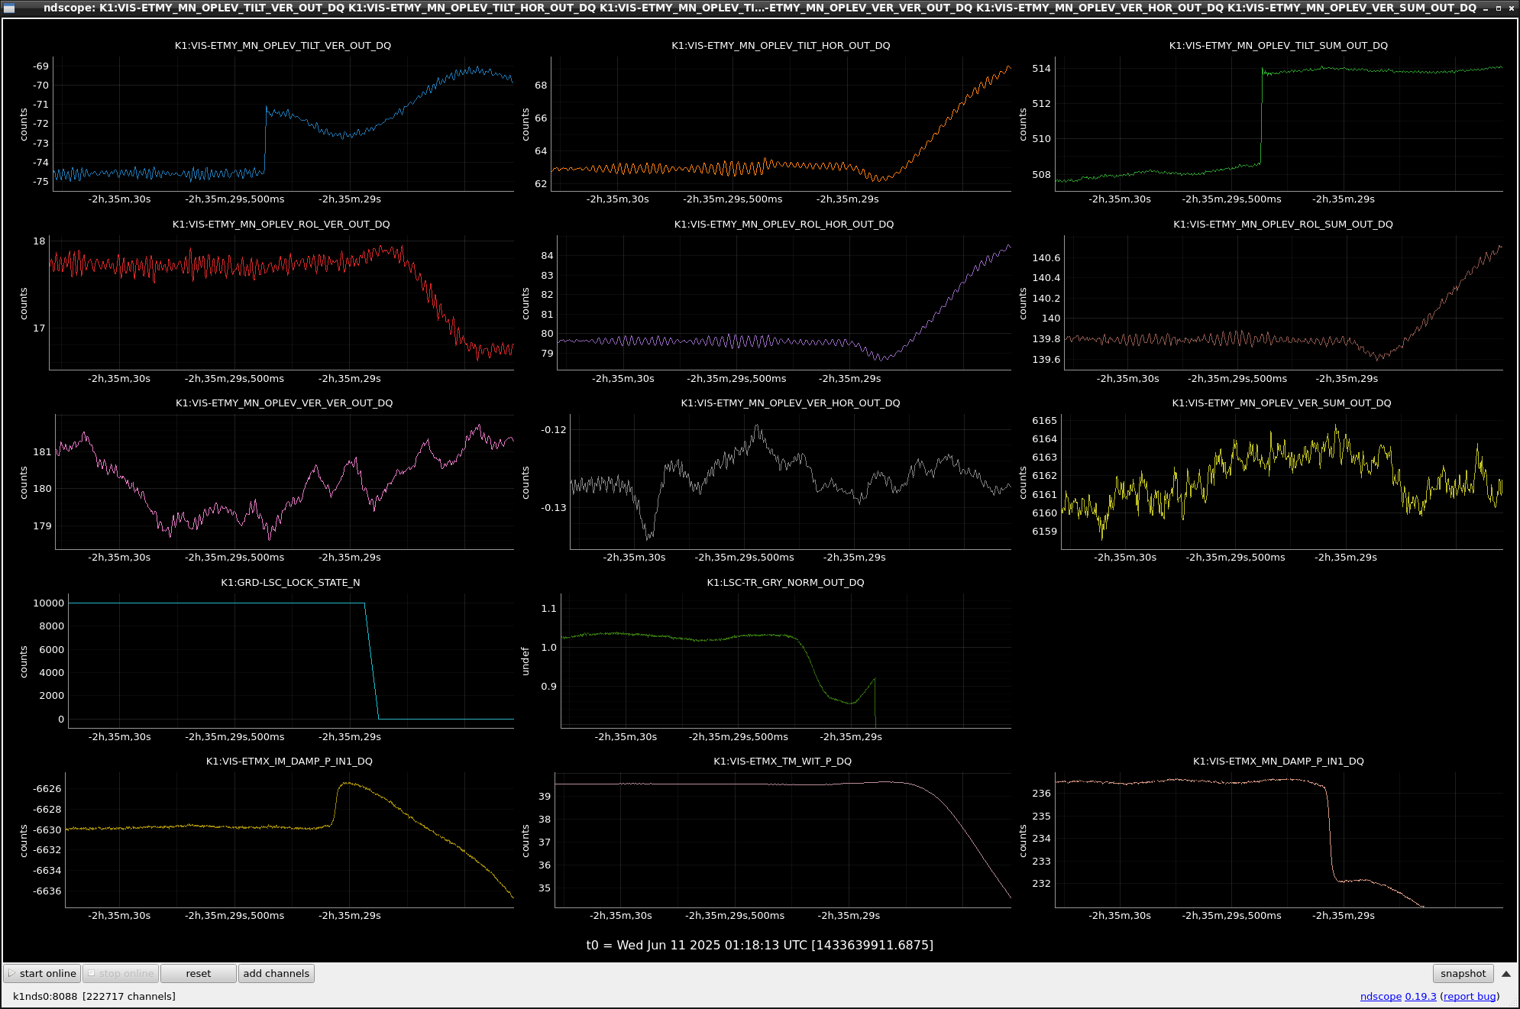Select the ETMX_IM_DAMP_P_IN1_DQ plot title
This screenshot has height=1009, width=1520.
click(289, 761)
